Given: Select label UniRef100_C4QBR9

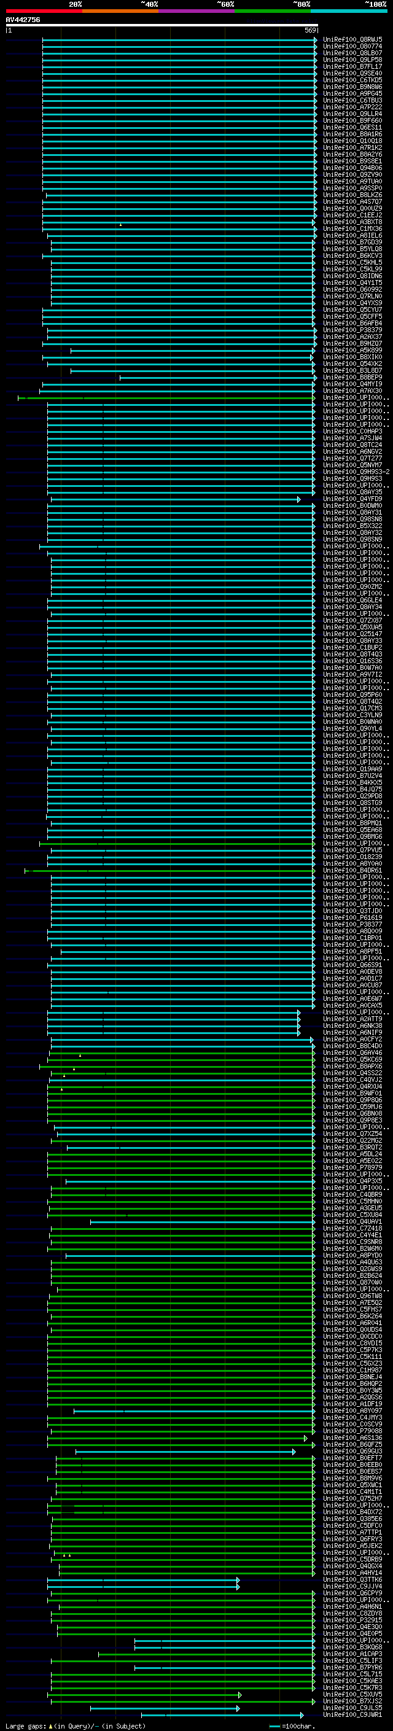Looking at the screenshot, I should coord(352,1194).
